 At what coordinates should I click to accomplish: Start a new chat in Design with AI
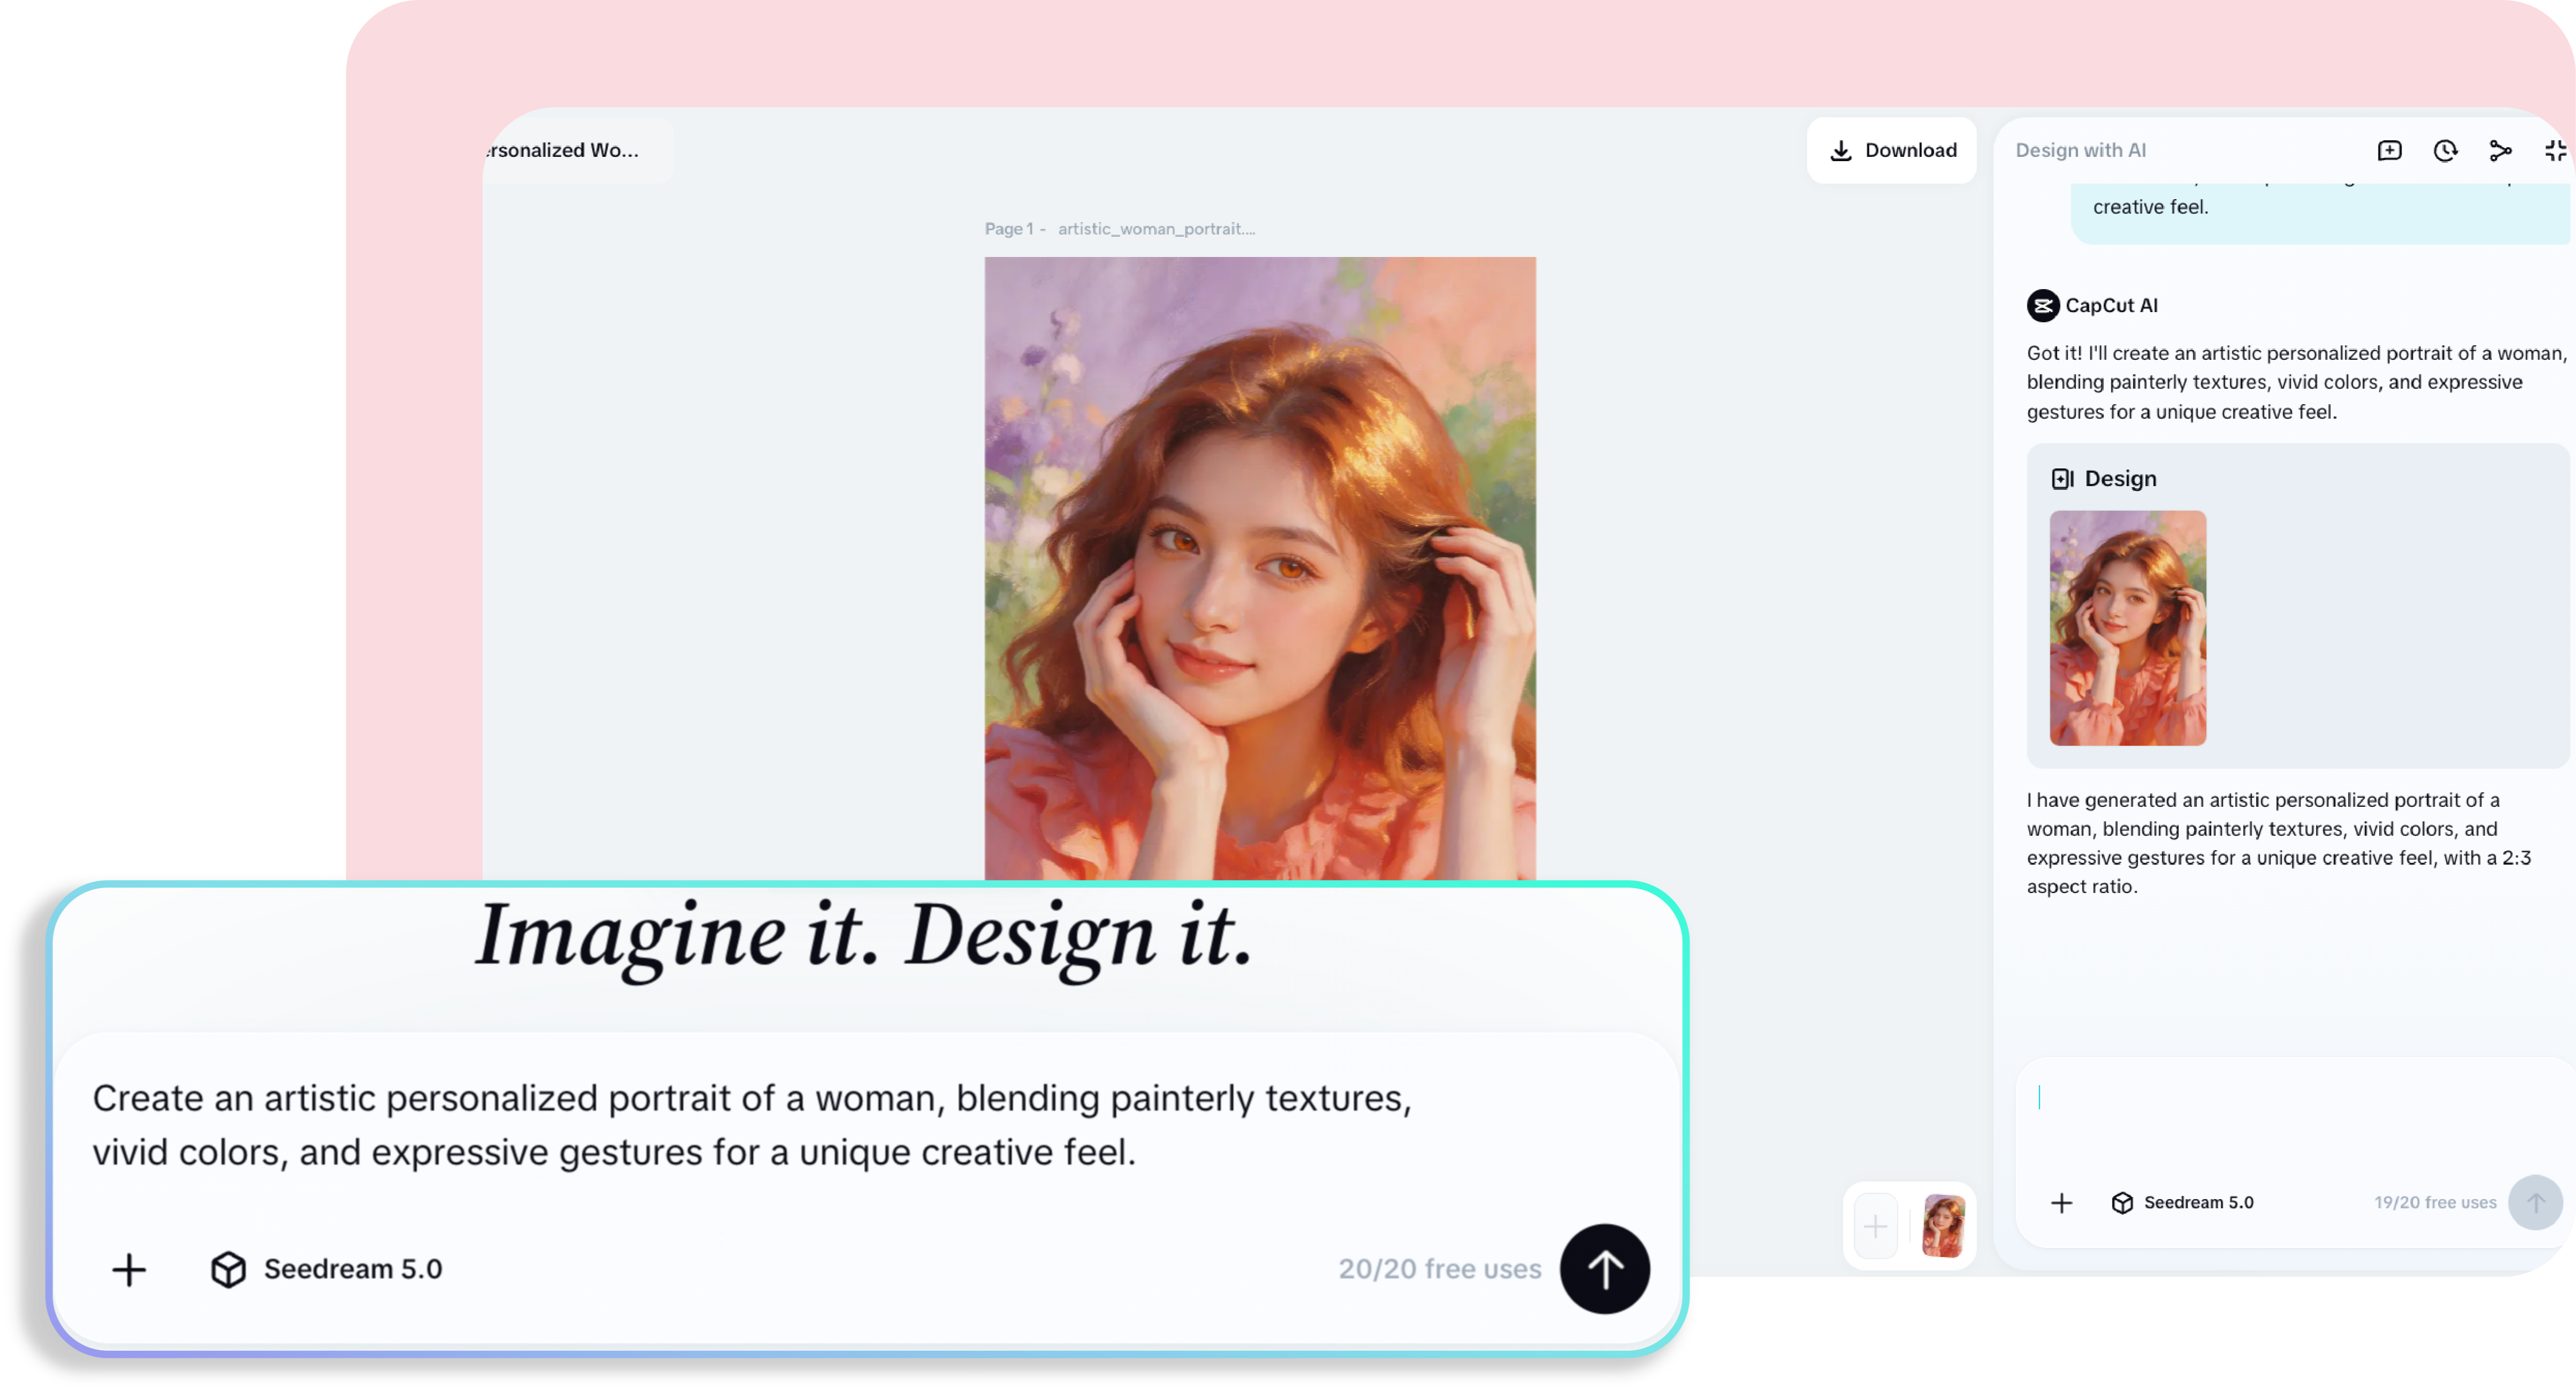click(2390, 150)
